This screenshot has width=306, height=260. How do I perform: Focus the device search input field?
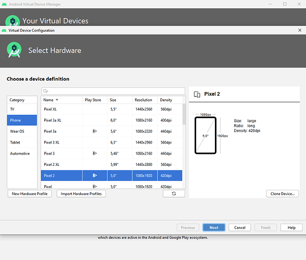point(113,91)
